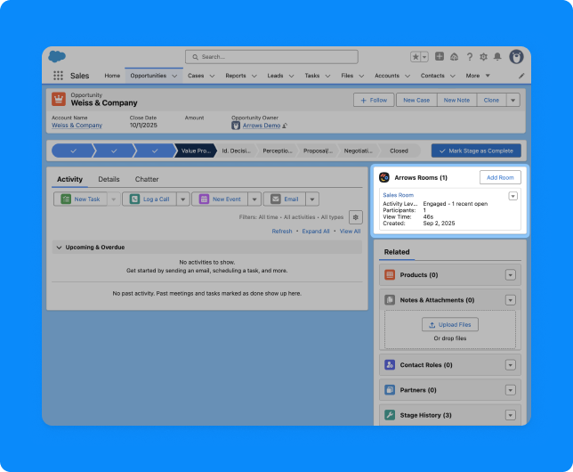Click the View All link
This screenshot has height=472, width=573.
pyautogui.click(x=350, y=232)
